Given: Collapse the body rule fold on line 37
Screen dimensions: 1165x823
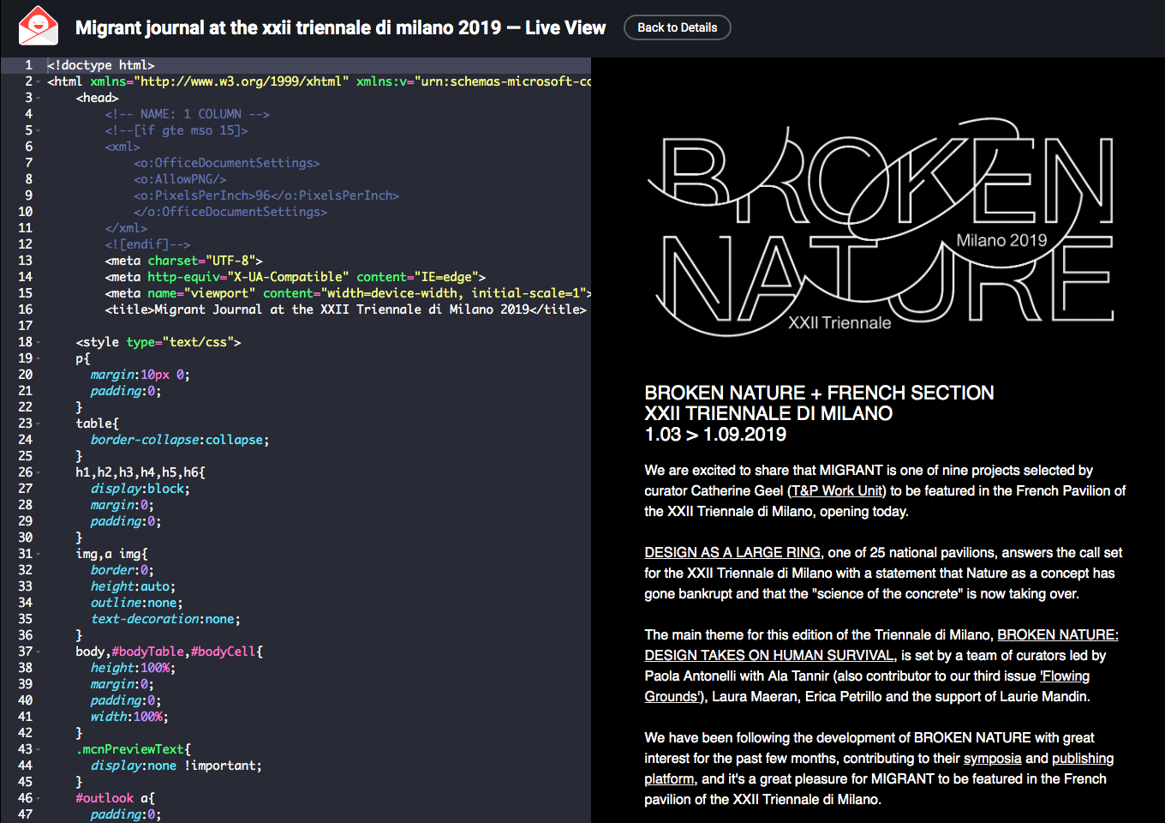Looking at the screenshot, I should pos(39,652).
